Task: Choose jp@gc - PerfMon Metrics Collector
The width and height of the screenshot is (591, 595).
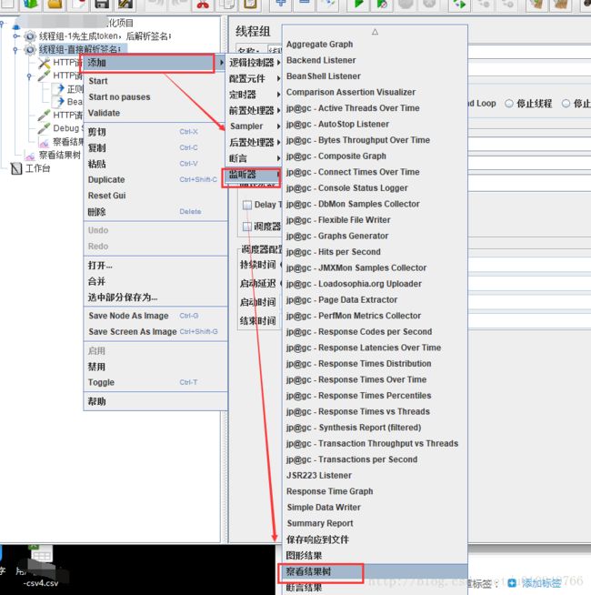Action: 376,316
